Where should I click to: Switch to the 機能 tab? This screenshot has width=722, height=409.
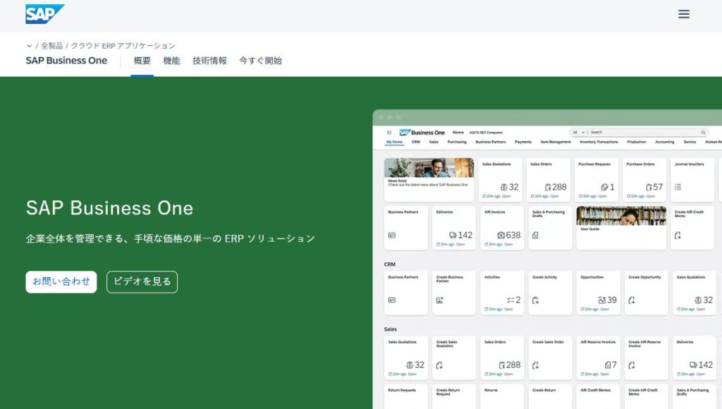pos(171,61)
